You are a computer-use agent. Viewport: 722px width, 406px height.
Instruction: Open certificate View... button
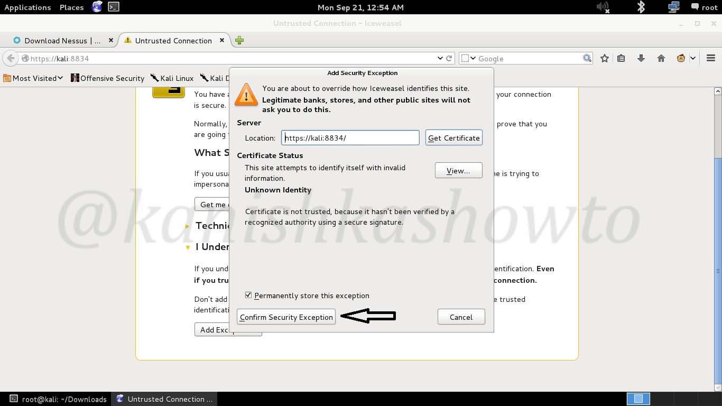coord(458,171)
